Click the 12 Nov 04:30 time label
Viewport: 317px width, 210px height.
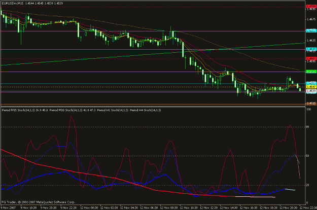[x=129, y=208]
